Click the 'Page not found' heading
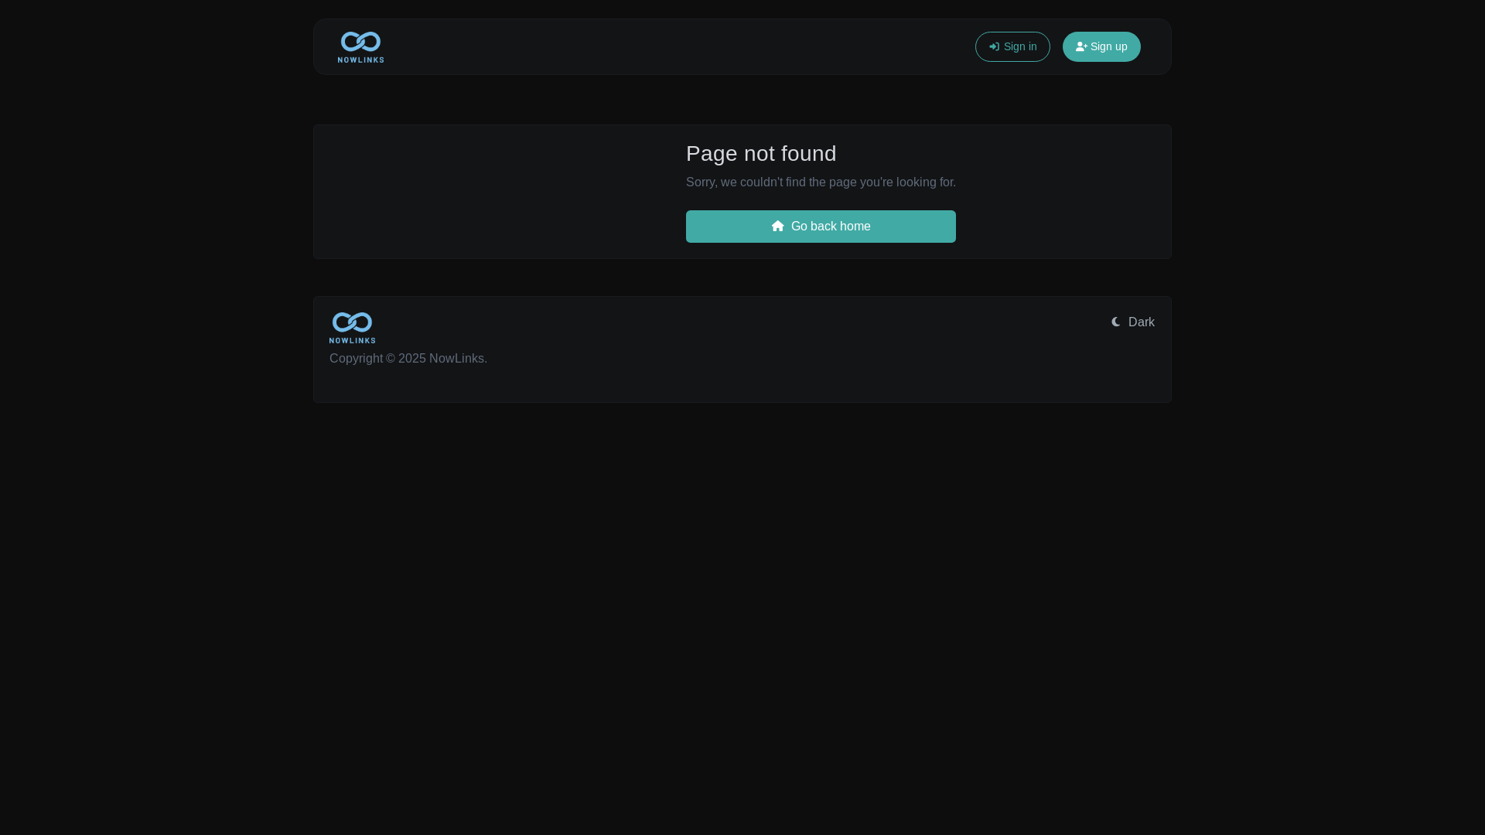This screenshot has height=835, width=1485. [x=761, y=154]
